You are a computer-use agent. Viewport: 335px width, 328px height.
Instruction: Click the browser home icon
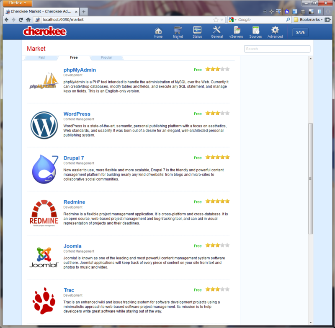(x=28, y=20)
